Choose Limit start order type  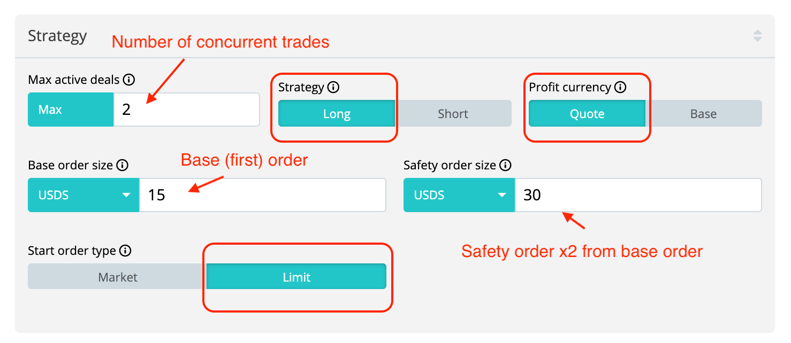(x=296, y=277)
